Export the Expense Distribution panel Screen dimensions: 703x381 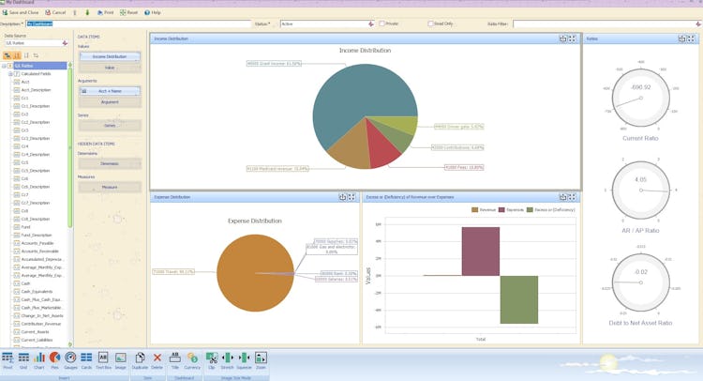click(342, 197)
